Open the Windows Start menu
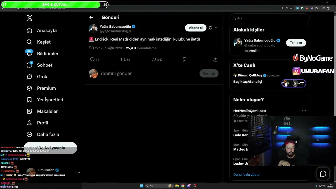Screen dimensions: 336x189 142,186
